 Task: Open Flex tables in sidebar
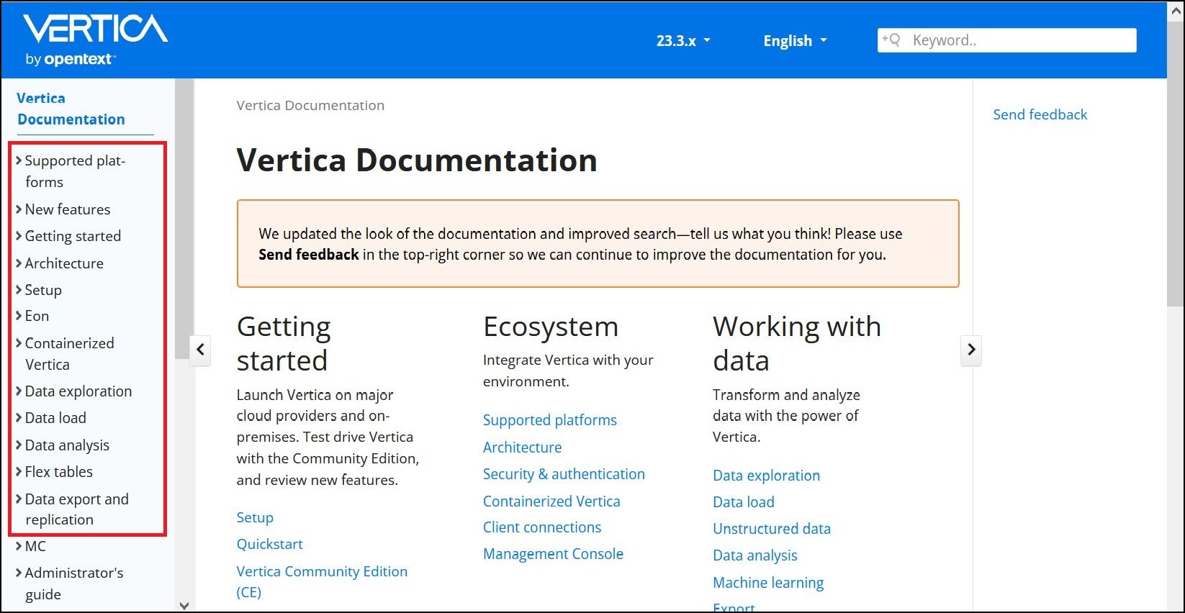(59, 472)
